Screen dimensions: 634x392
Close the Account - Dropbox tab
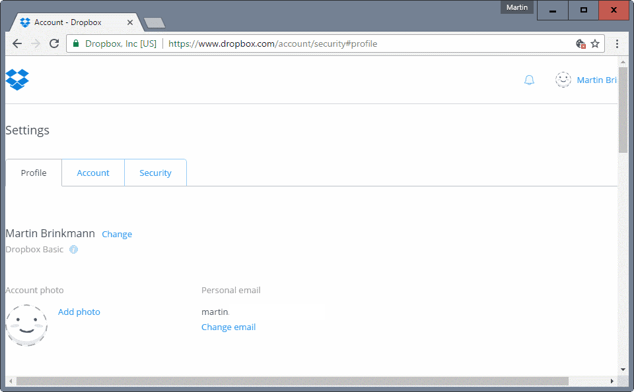coord(130,22)
